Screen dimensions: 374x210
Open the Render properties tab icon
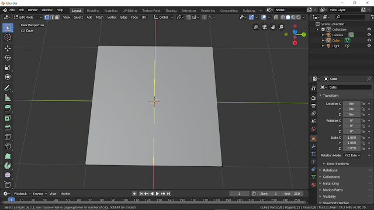(x=313, y=98)
